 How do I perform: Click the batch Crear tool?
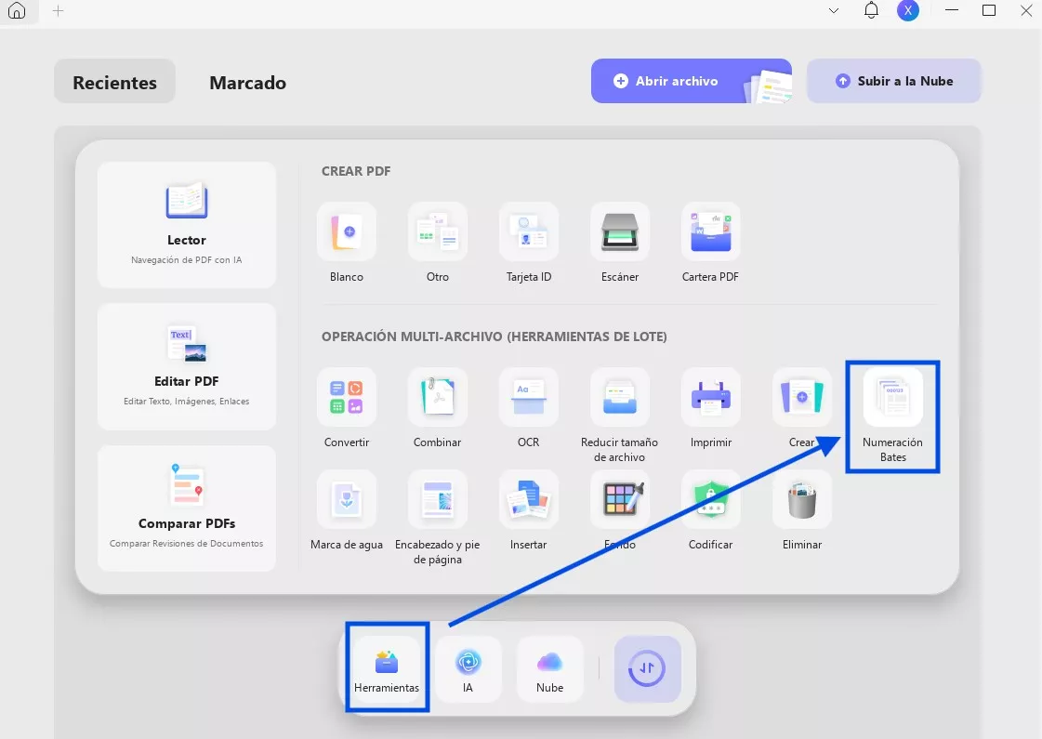point(801,398)
